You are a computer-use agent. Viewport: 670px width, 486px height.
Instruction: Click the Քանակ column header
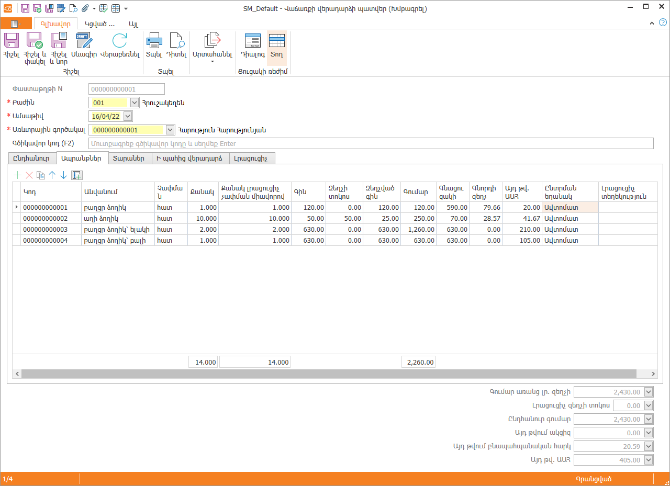click(x=202, y=191)
